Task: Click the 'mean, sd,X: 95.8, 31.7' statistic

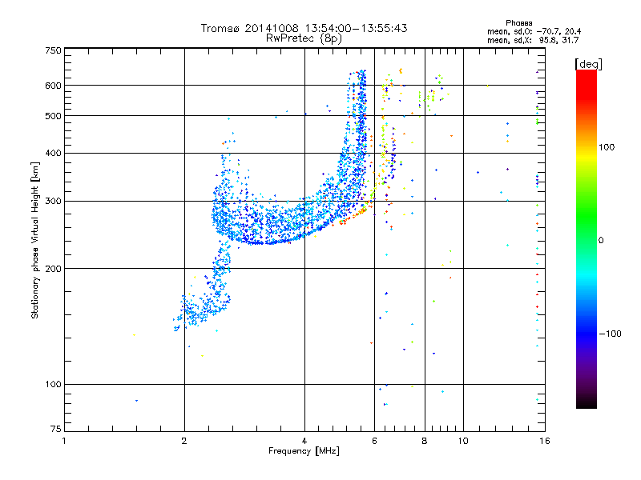Action: (x=533, y=40)
